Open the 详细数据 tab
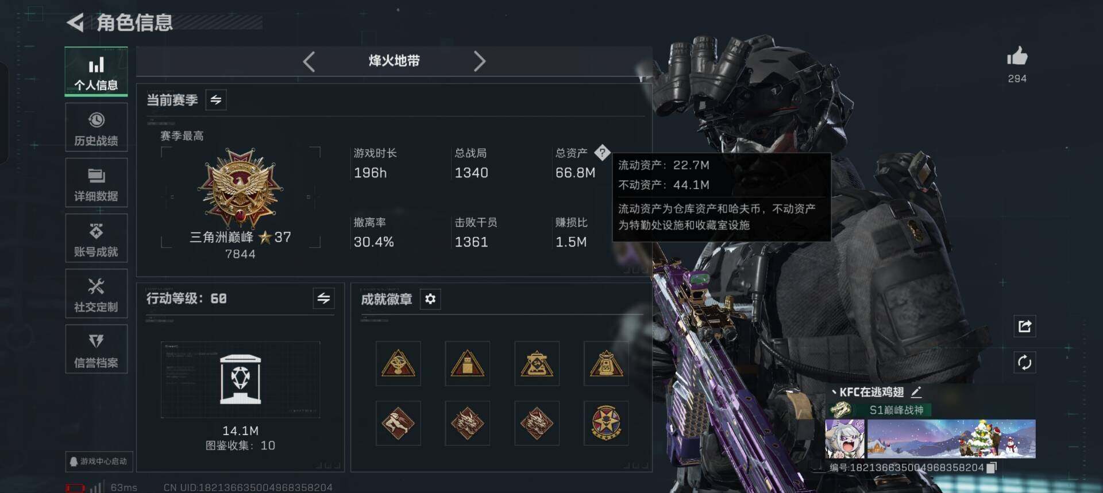The image size is (1103, 493). click(x=97, y=183)
